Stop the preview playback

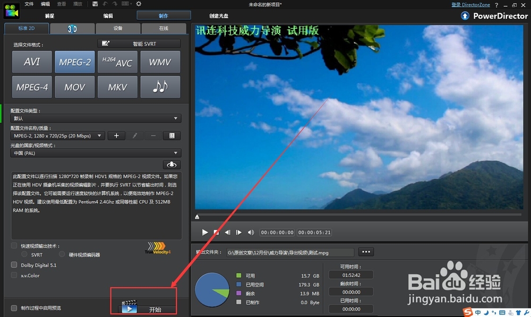click(x=216, y=233)
